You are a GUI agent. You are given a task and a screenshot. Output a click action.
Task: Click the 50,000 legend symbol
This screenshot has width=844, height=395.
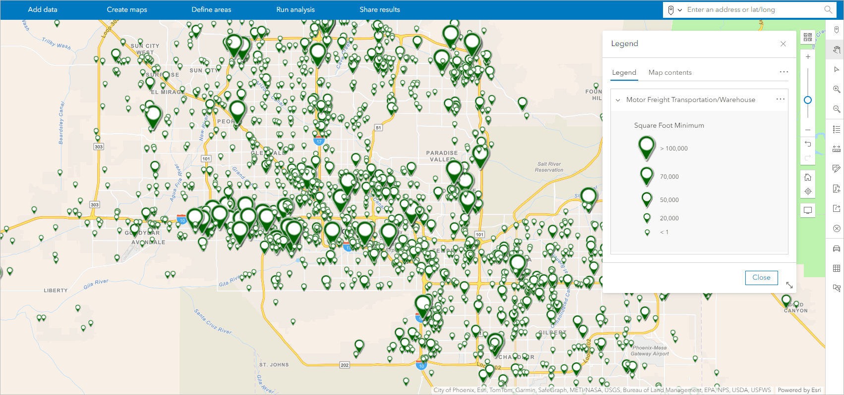[x=647, y=199]
